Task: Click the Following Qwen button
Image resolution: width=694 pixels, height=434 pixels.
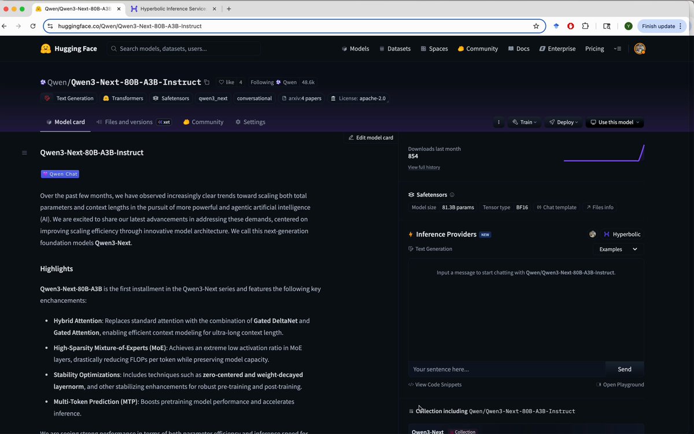Action: tap(274, 82)
